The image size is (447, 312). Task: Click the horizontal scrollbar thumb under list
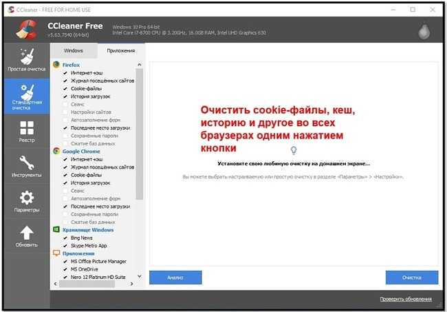coord(87,284)
